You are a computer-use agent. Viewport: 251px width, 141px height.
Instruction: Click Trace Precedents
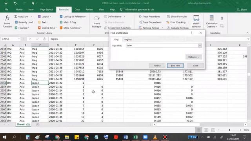click(x=149, y=16)
